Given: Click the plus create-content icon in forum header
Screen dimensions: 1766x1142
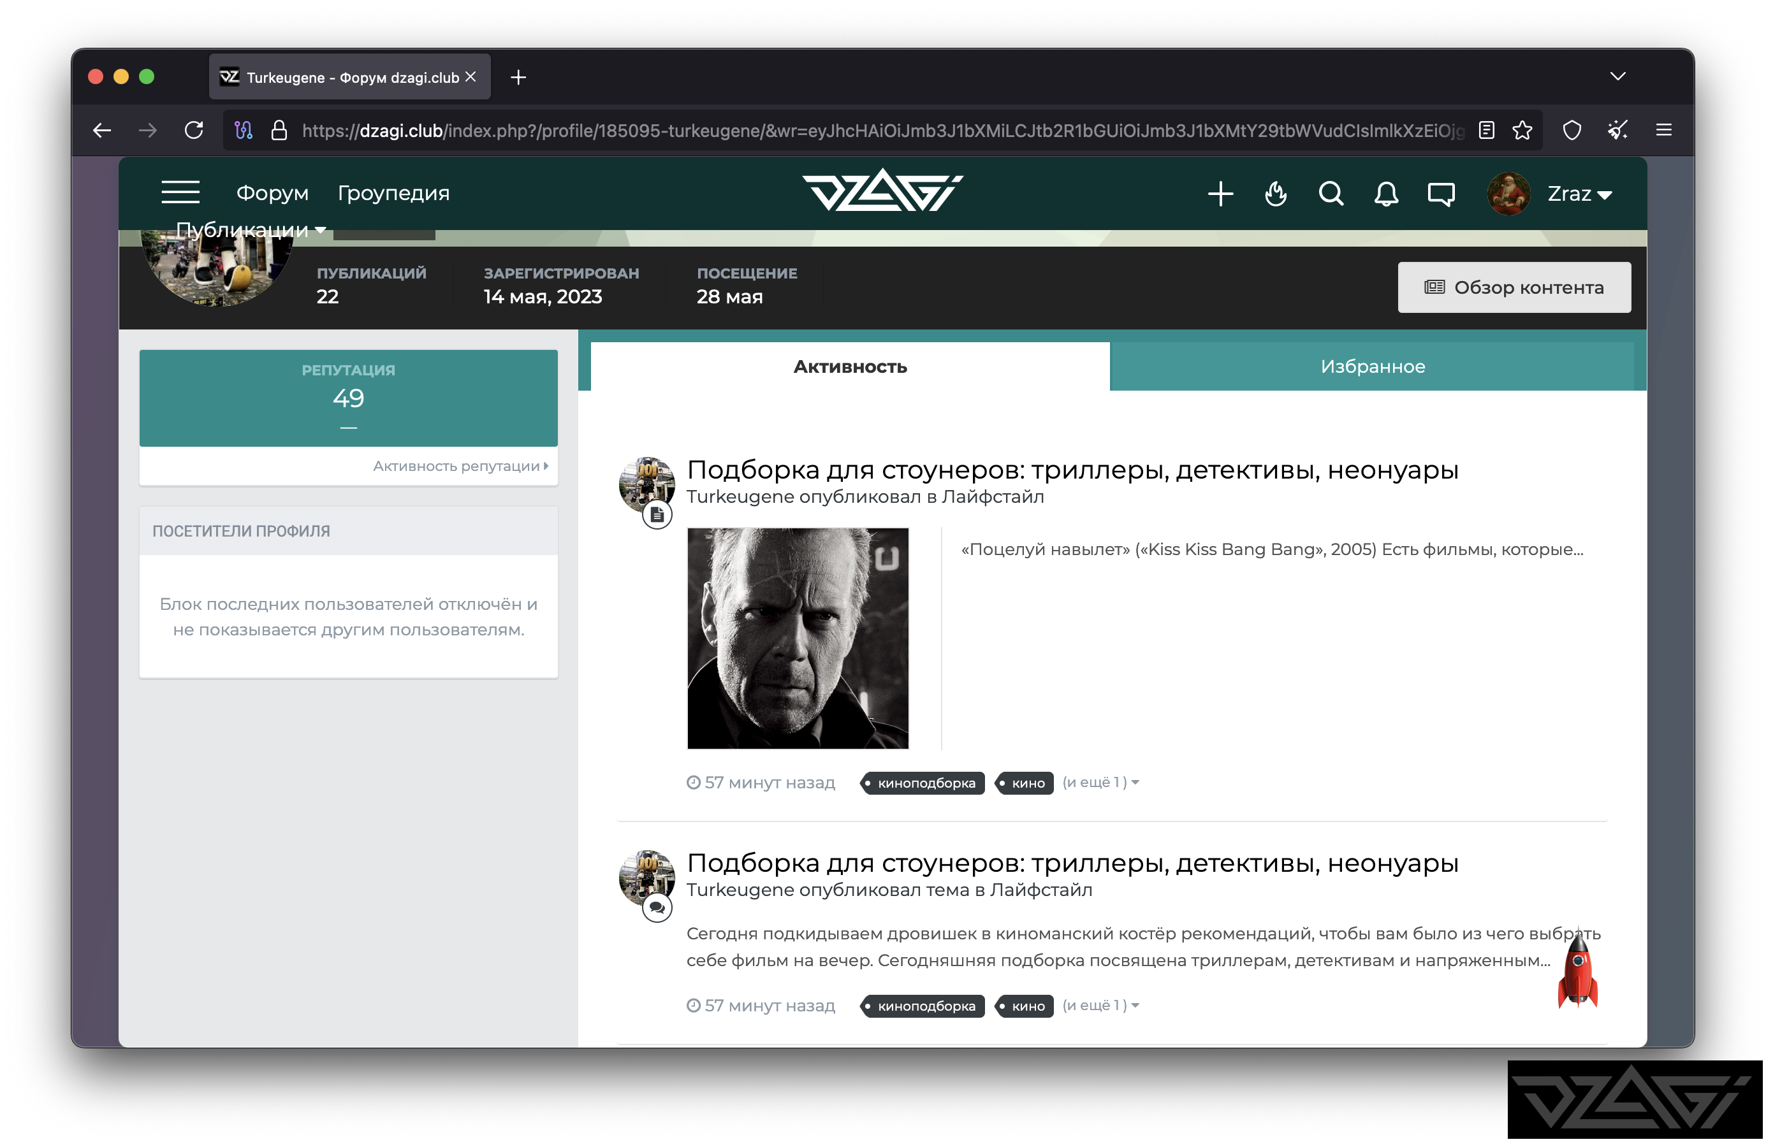Looking at the screenshot, I should coord(1220,194).
